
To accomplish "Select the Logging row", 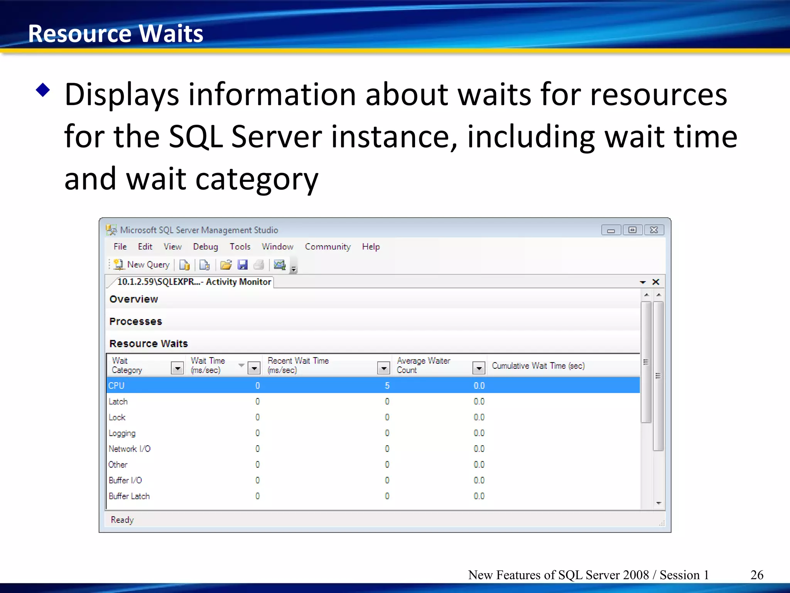I will point(373,433).
